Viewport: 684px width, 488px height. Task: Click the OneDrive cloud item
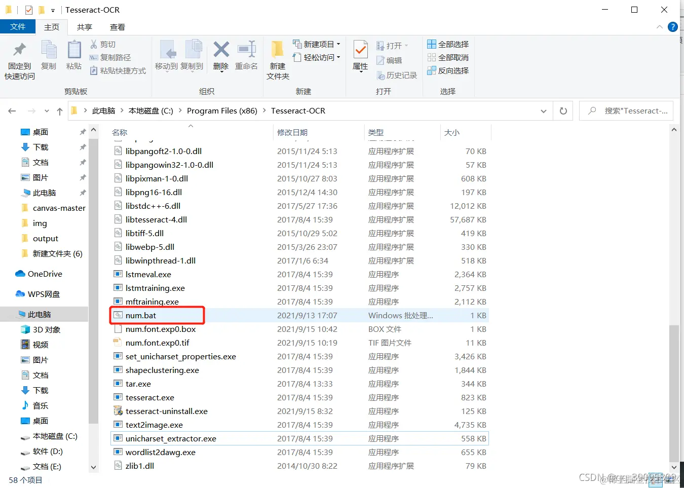coord(39,274)
